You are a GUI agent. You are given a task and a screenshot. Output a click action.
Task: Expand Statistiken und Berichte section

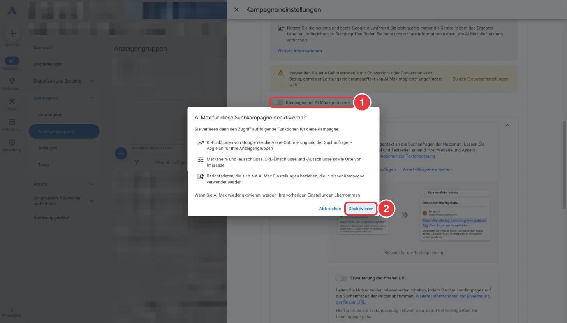pyautogui.click(x=92, y=81)
